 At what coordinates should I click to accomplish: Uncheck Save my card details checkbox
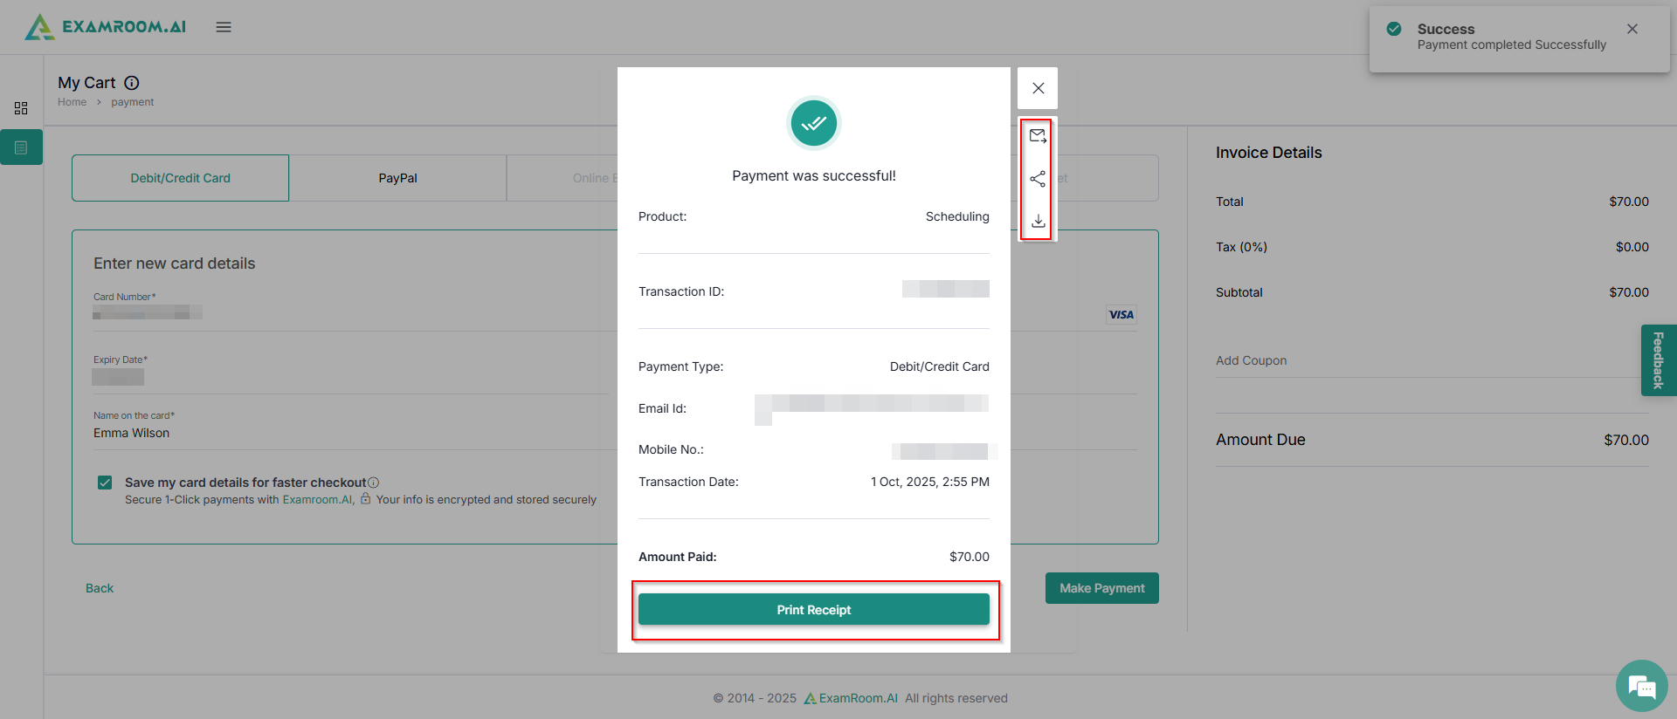pyautogui.click(x=105, y=483)
